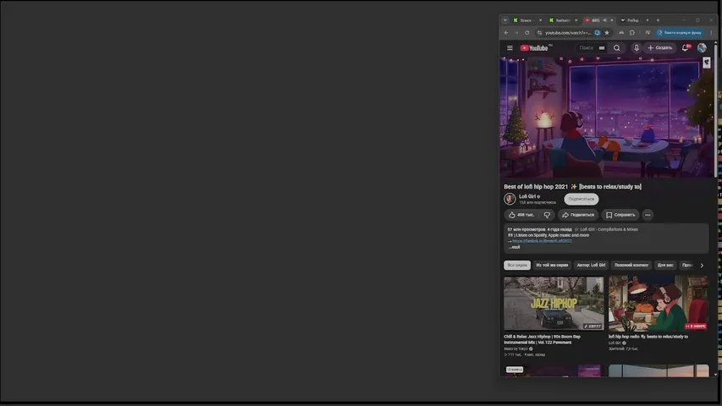
Task: Subscribe to Lofi Girl with Подписаться
Action: click(581, 199)
